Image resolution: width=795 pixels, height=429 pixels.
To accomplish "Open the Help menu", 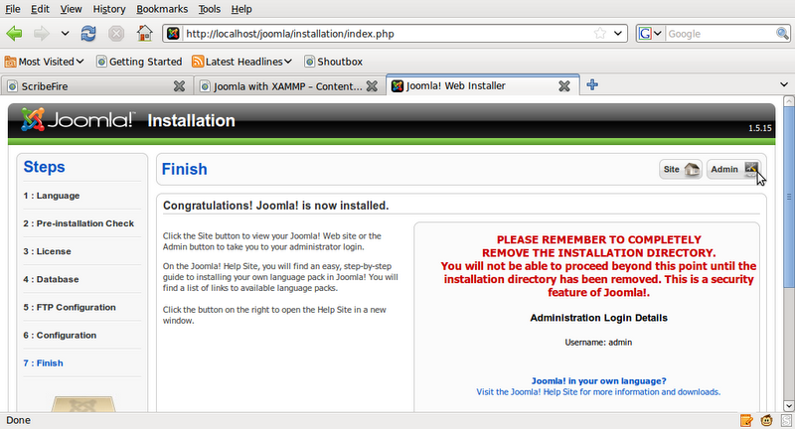I will point(241,9).
